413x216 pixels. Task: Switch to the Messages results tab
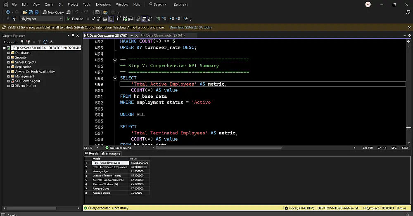click(110, 154)
